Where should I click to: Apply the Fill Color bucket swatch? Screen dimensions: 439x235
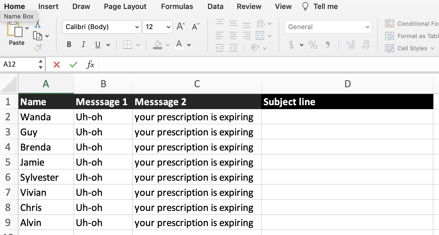pos(158,44)
